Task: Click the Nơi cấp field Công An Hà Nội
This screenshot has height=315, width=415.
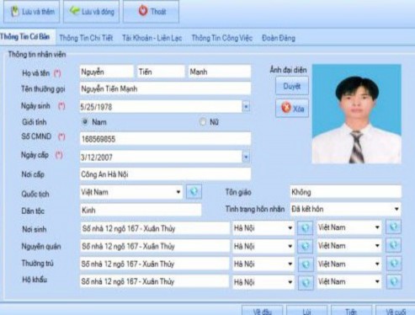Action: [165, 174]
